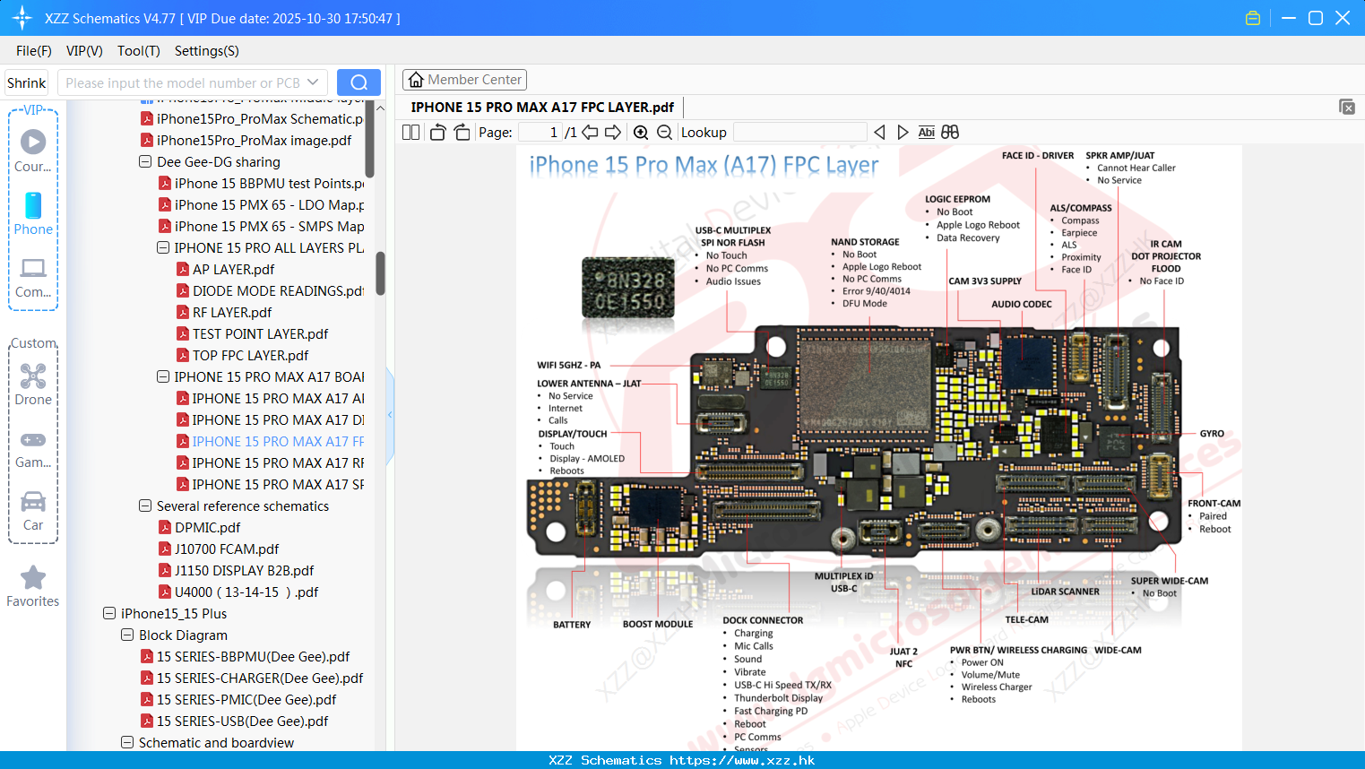Go to the previous page arrow
1365x769 pixels.
click(x=590, y=133)
